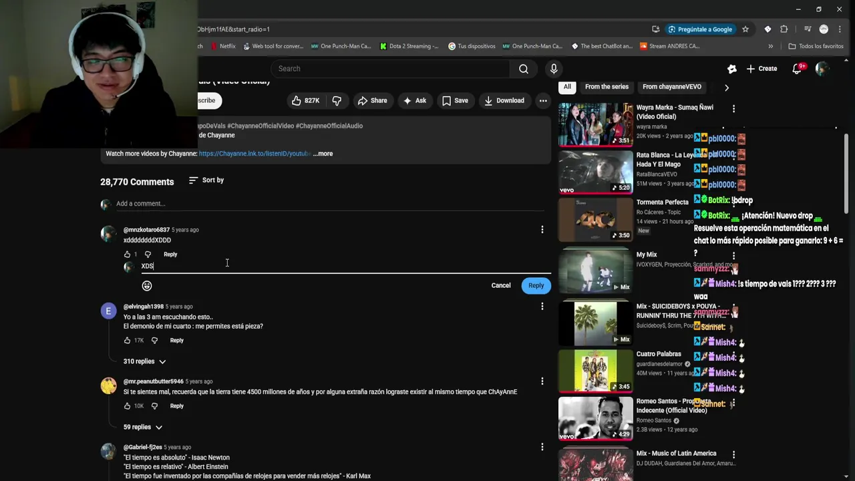Reply to @elvingah1398 comment
This screenshot has width=855, height=481.
click(176, 341)
